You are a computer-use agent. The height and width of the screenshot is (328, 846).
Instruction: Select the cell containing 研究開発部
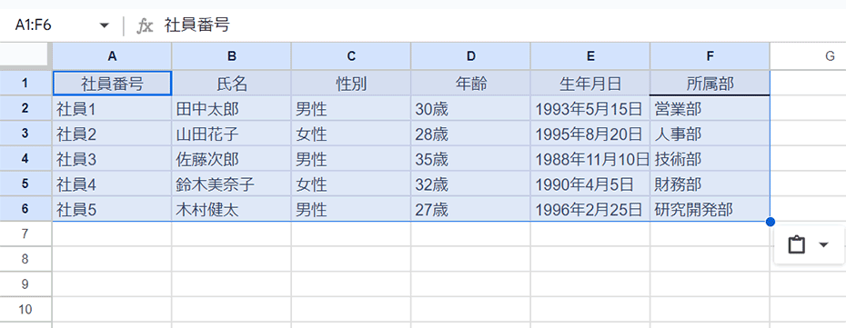pos(710,210)
